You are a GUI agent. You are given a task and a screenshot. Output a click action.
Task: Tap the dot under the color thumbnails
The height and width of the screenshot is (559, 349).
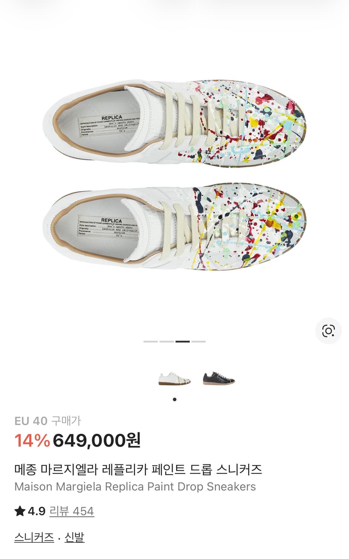click(x=174, y=399)
